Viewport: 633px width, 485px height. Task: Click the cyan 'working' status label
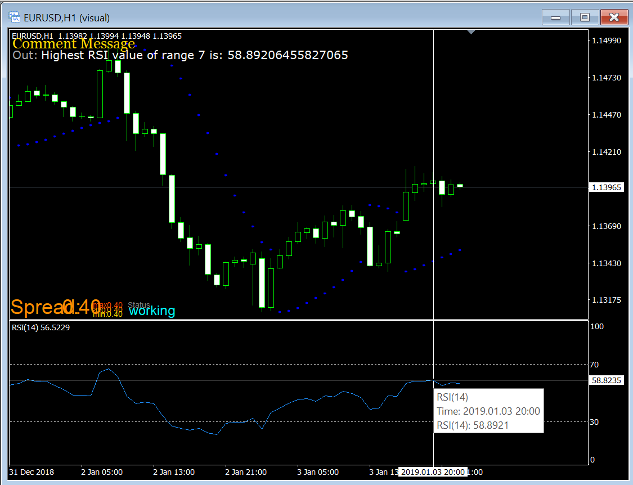[152, 311]
